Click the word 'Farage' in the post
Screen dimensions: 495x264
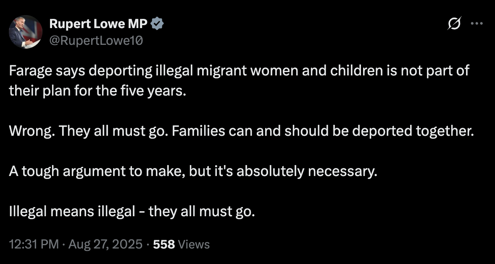point(31,71)
